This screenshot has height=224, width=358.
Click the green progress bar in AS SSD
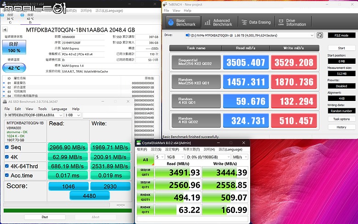point(67,211)
